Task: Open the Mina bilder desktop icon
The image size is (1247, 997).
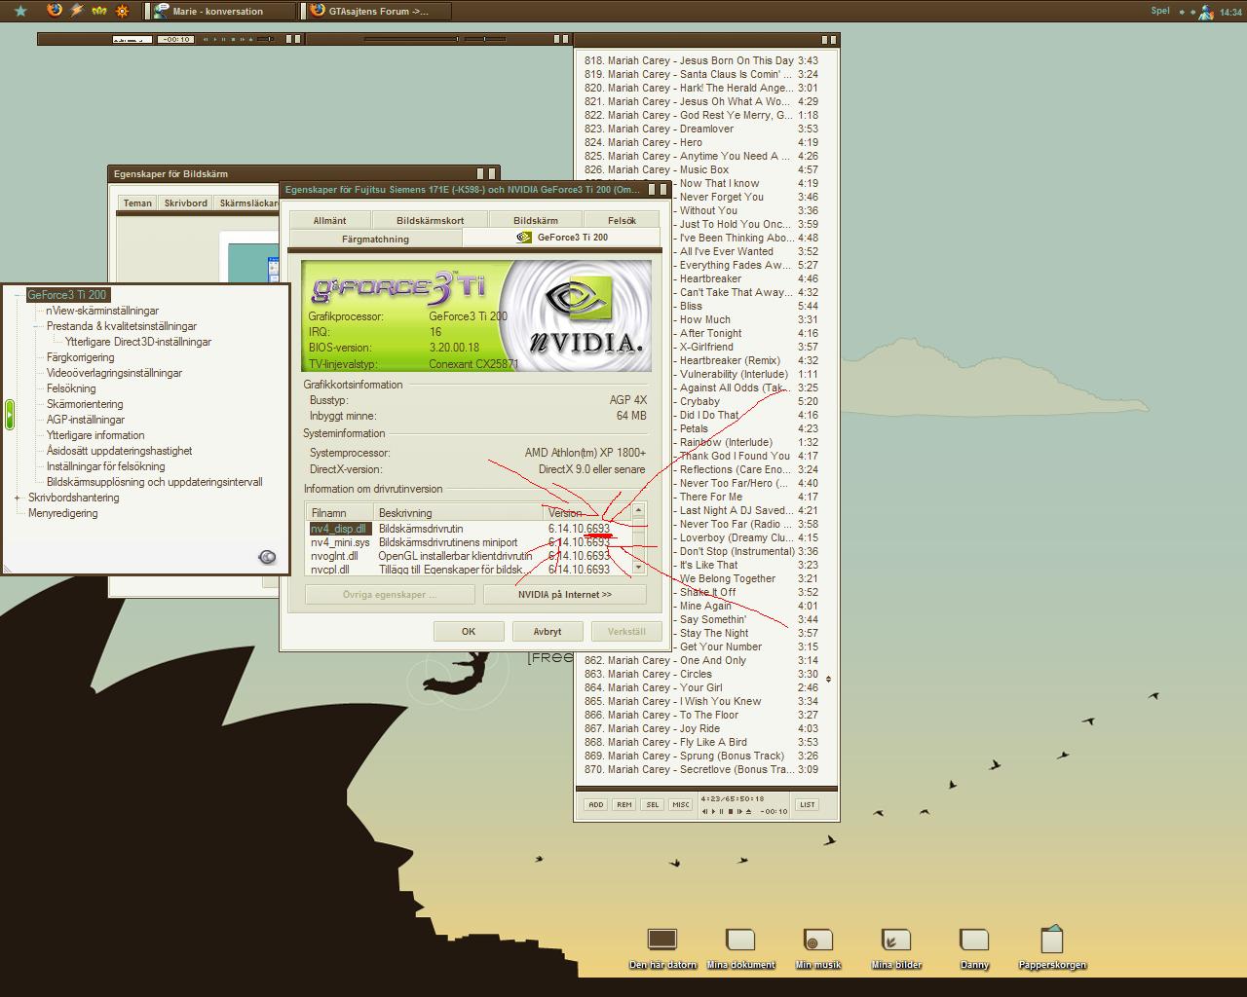Action: pyautogui.click(x=896, y=947)
